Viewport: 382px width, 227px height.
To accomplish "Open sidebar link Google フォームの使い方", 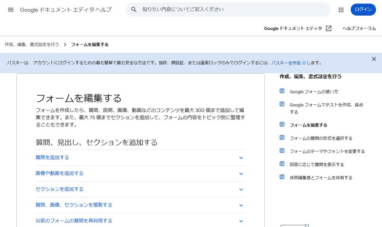I will 314,92.
